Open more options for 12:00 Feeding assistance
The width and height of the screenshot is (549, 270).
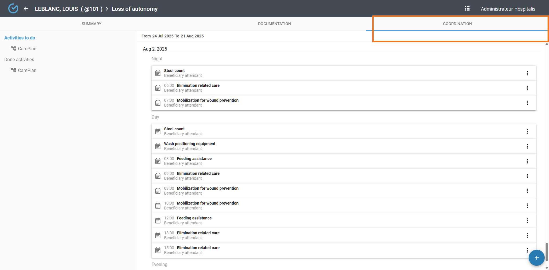527,221
